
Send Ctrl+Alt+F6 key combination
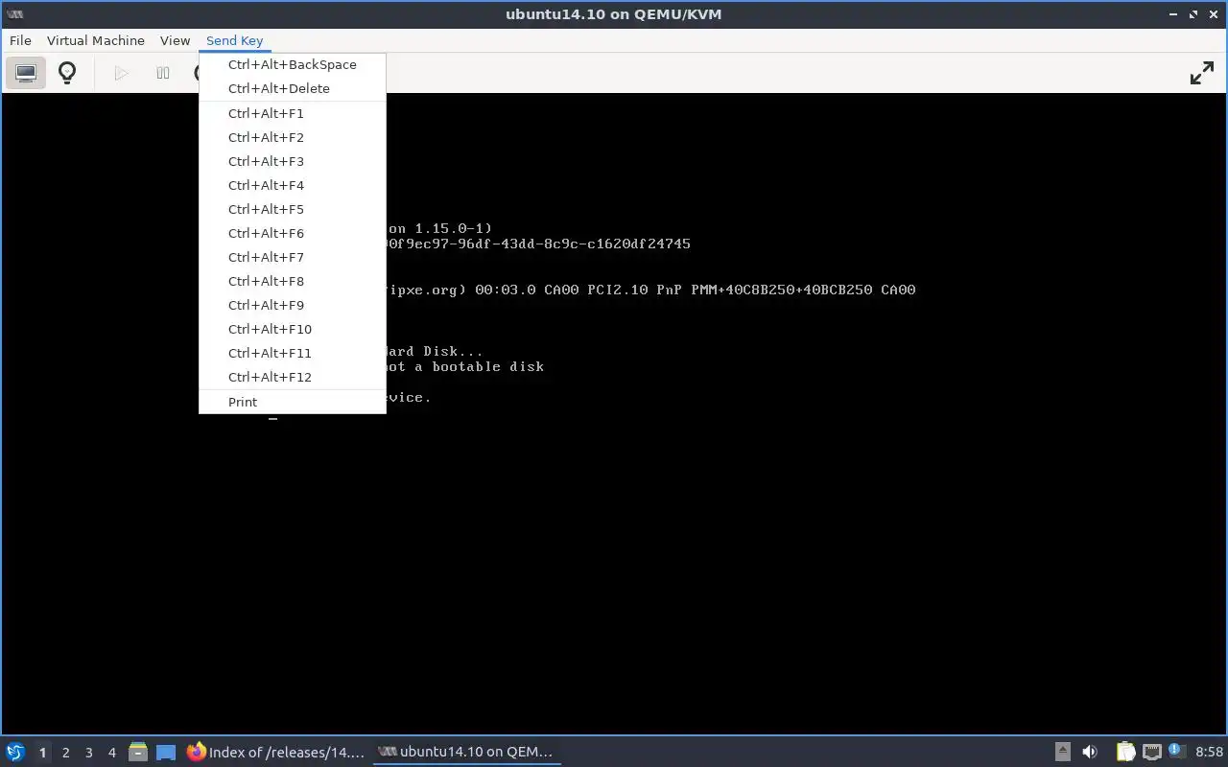(293, 233)
